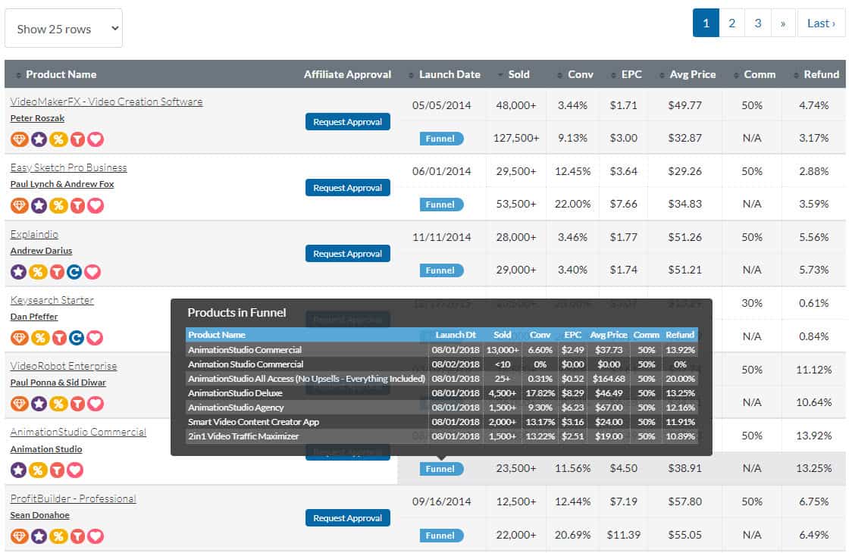The height and width of the screenshot is (553, 852).
Task: Click the star badge in the ProfitBuilder row
Action: 39,536
